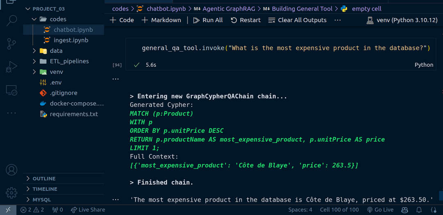
Task: Open ingest.ipynb from the explorer
Action: point(71,40)
